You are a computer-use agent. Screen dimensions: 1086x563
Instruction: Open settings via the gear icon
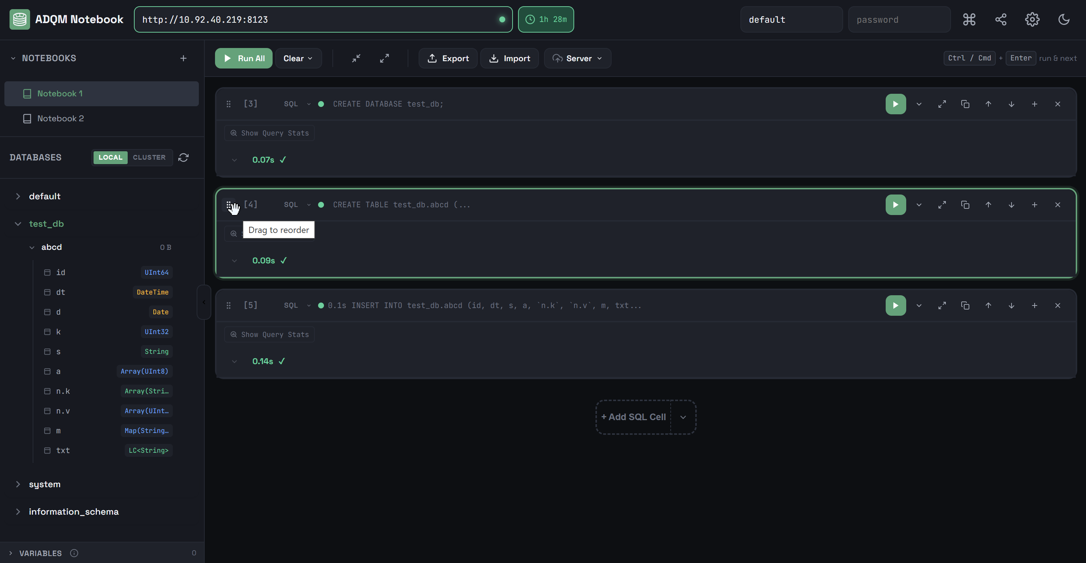pyautogui.click(x=1032, y=19)
